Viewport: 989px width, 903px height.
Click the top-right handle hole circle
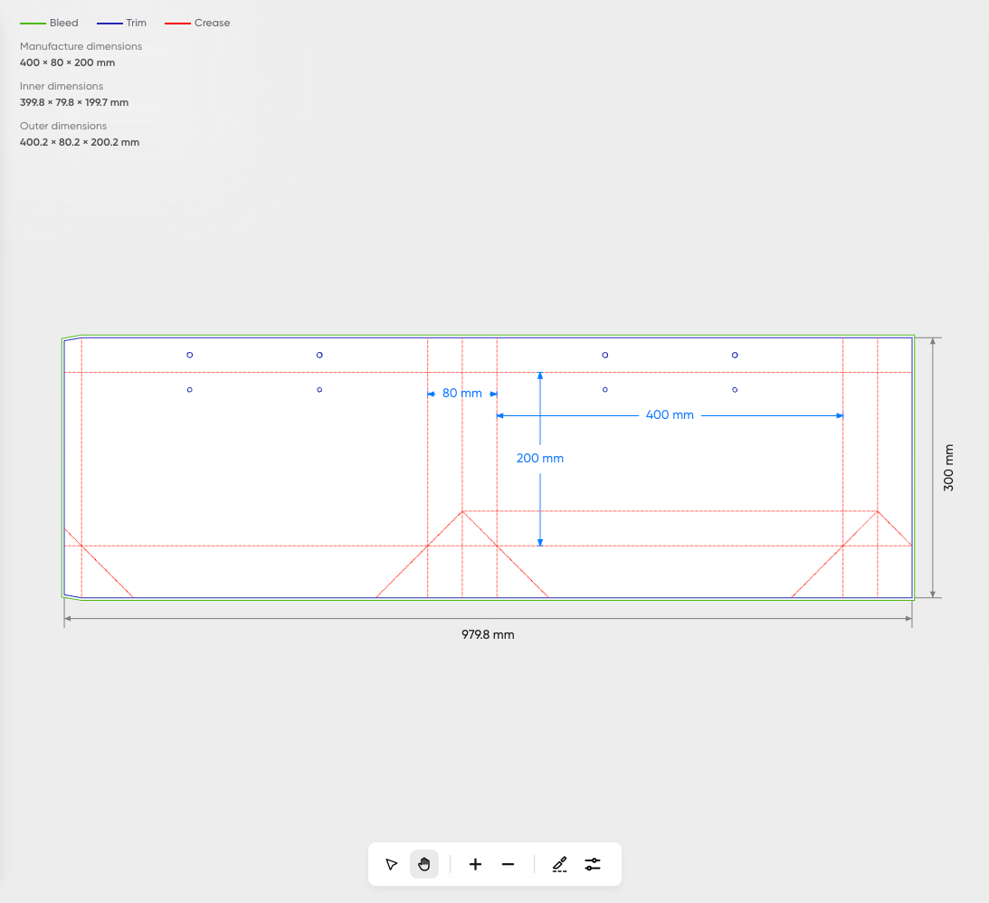[x=735, y=355]
